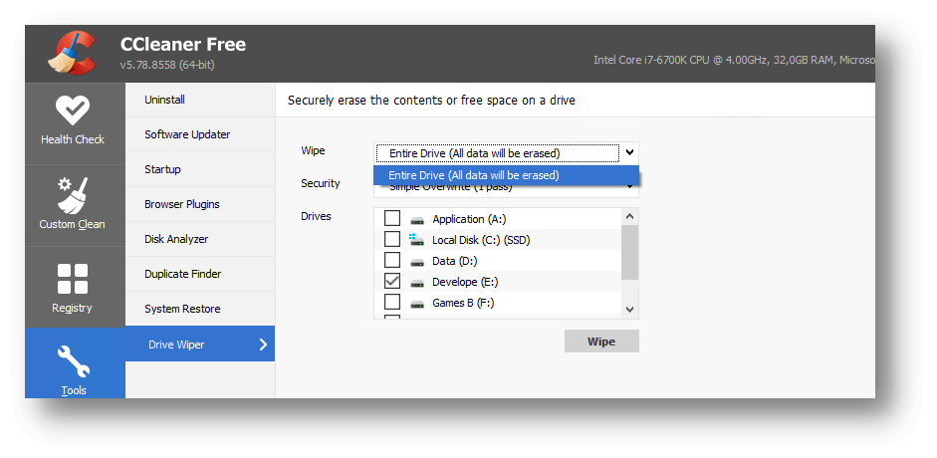This screenshot has width=937, height=458.
Task: Click Develope (E:) drive icon
Action: (417, 282)
